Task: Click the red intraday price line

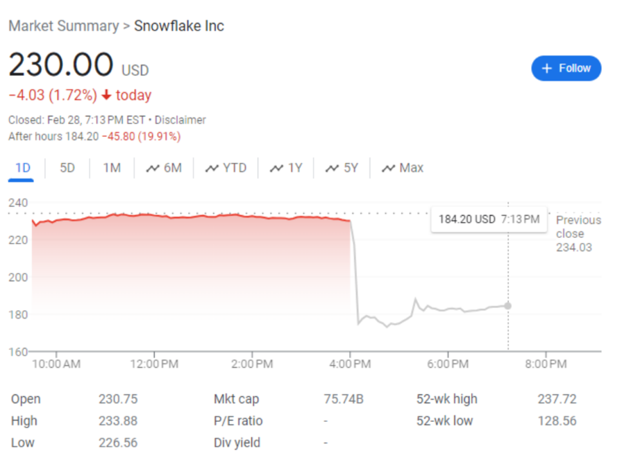Action: pyautogui.click(x=208, y=217)
